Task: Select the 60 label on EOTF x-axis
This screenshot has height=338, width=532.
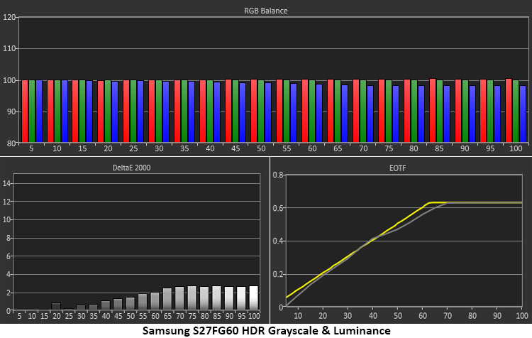Action: tap(423, 316)
